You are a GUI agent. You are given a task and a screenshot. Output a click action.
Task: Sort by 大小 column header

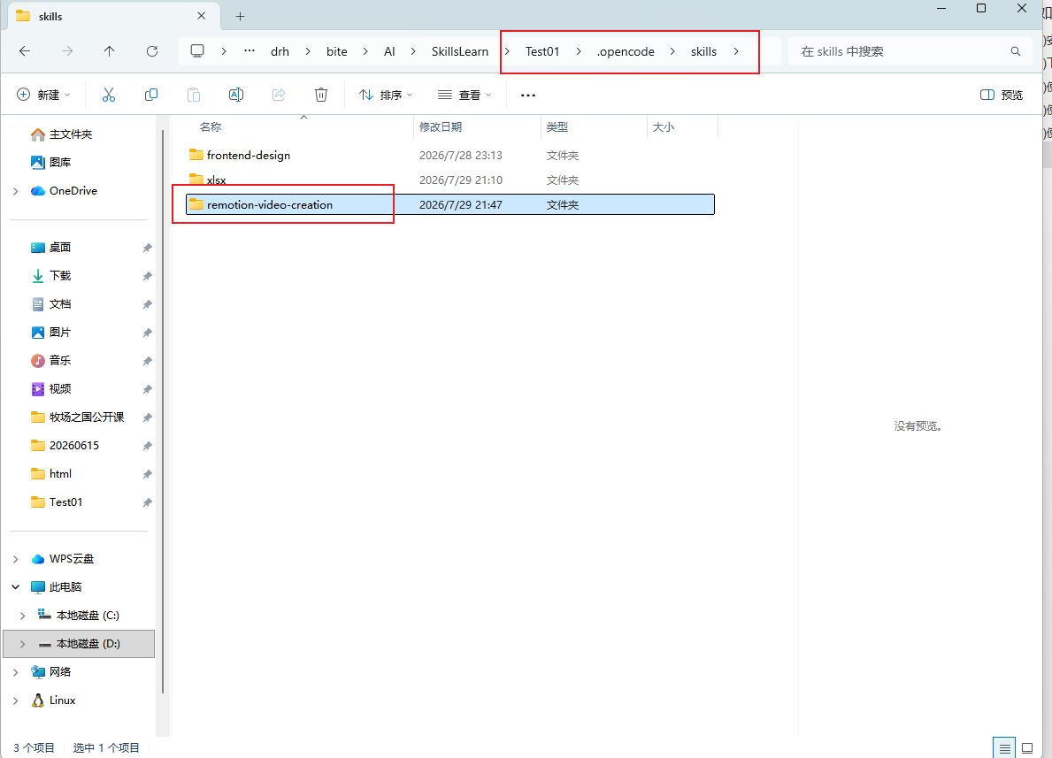pyautogui.click(x=663, y=126)
